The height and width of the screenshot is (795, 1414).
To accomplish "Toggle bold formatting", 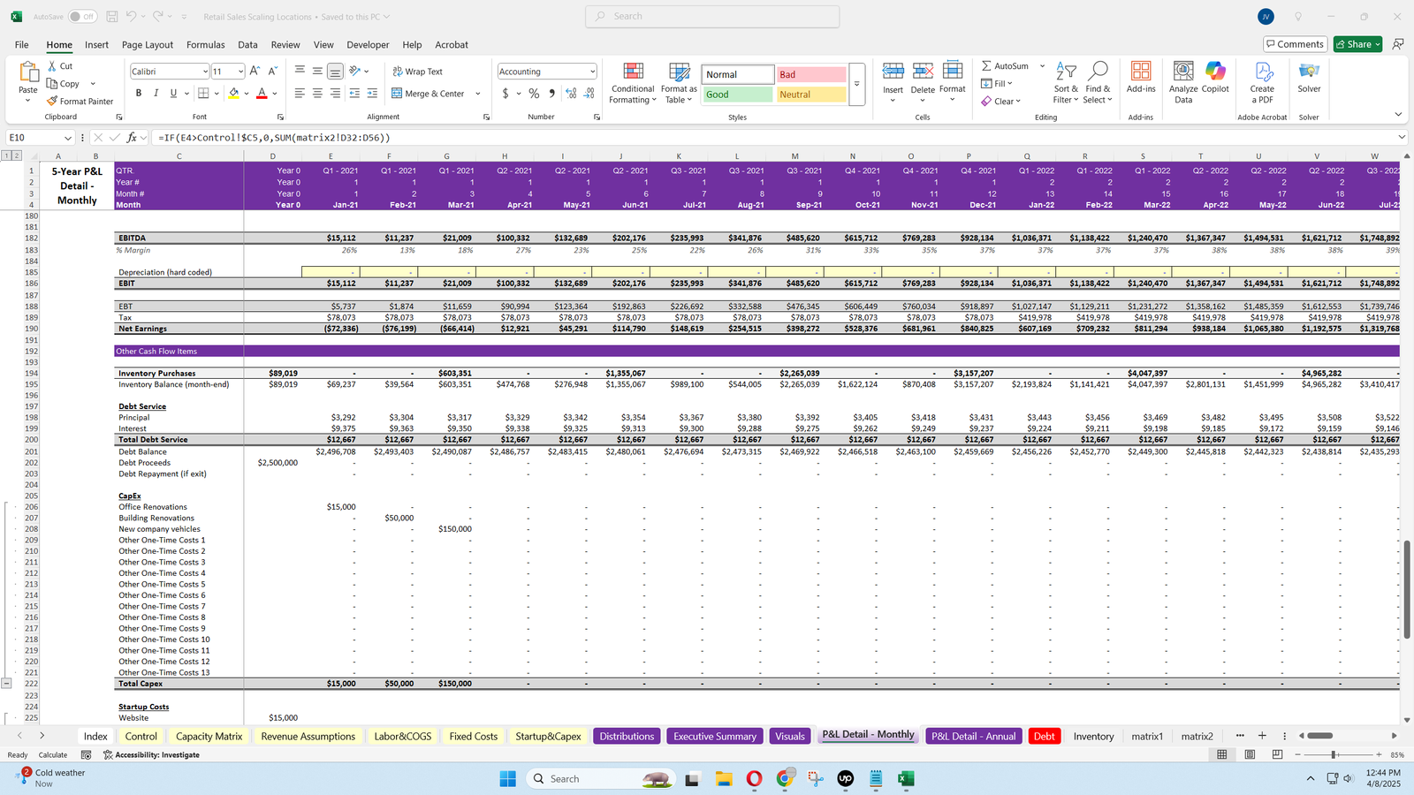I will pos(139,94).
